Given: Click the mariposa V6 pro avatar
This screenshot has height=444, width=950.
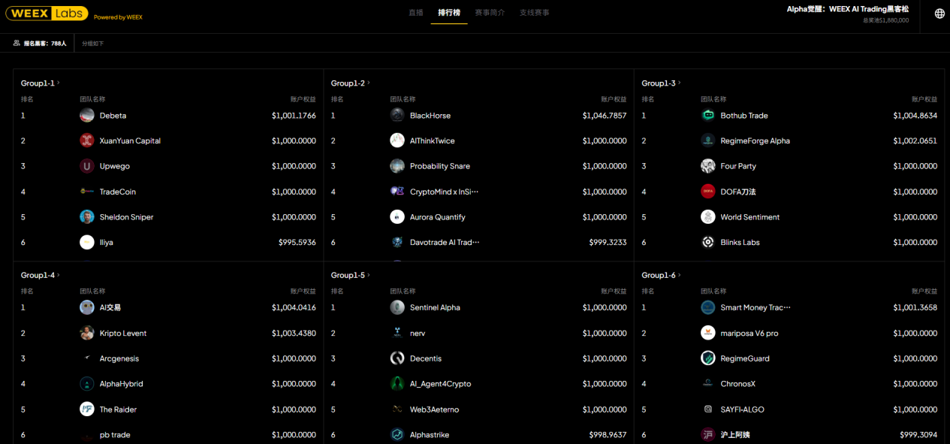Looking at the screenshot, I should pos(707,333).
